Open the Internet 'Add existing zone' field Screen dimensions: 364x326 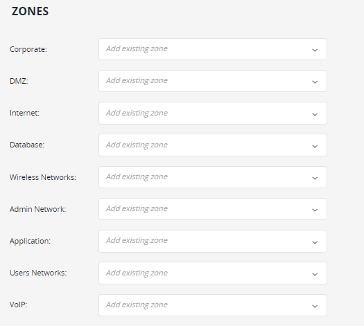click(213, 113)
